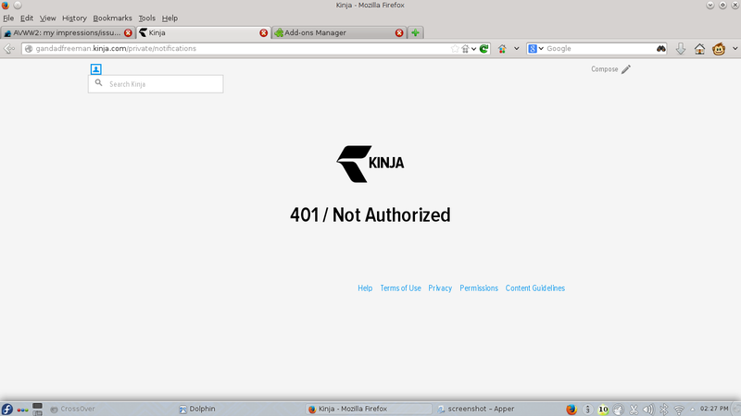Expand hidden tray icons arrow

pyautogui.click(x=692, y=410)
